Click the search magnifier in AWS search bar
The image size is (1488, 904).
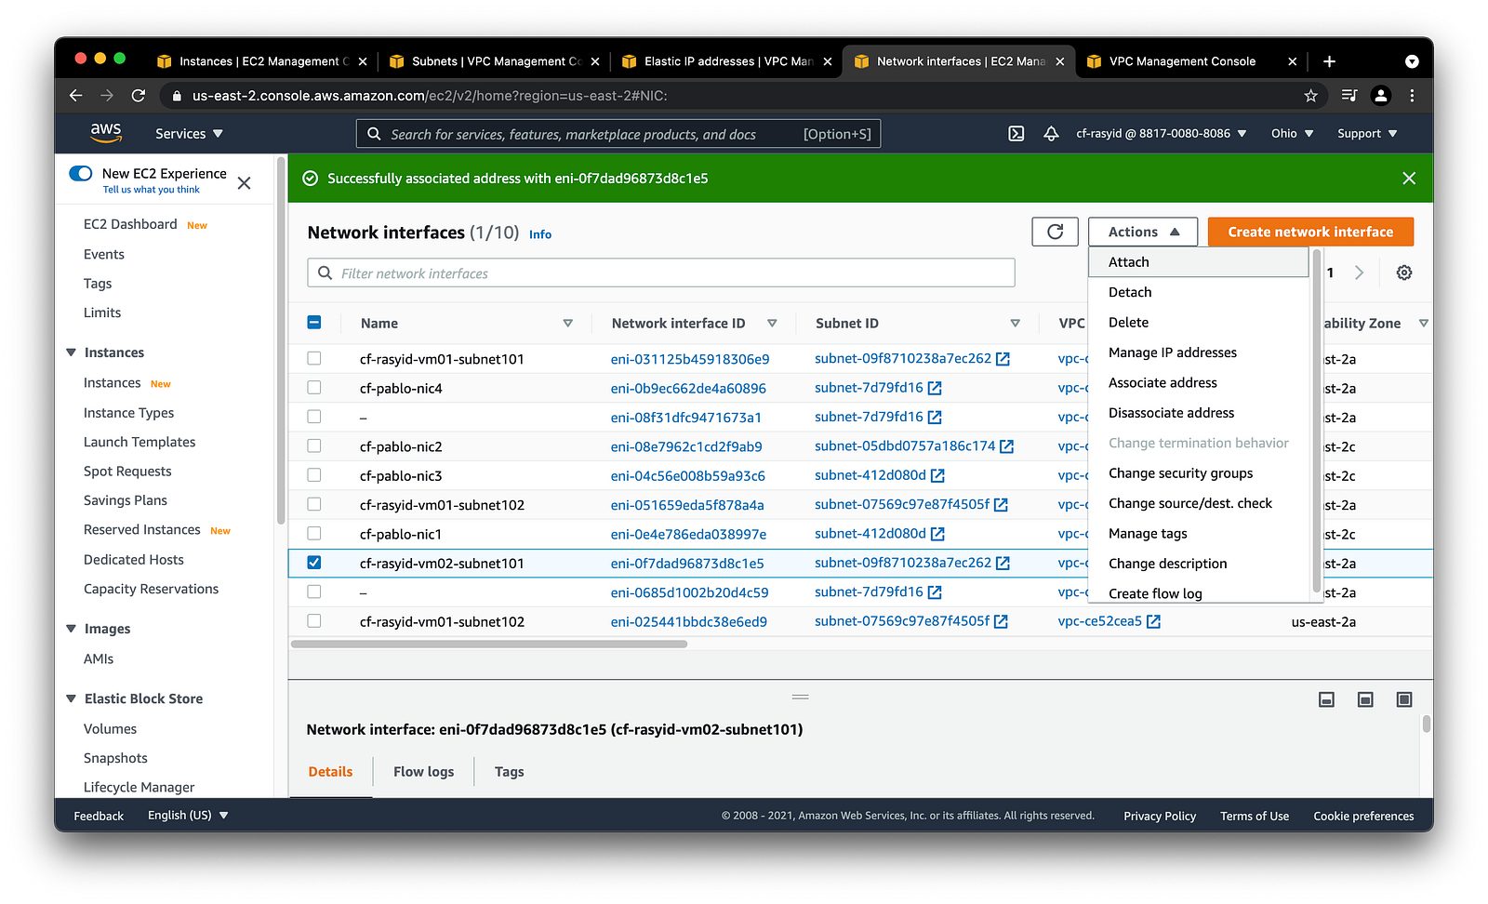pos(374,134)
